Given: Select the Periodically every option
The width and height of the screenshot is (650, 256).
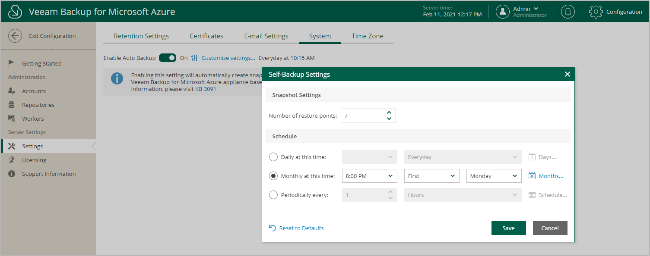Looking at the screenshot, I should [x=273, y=195].
